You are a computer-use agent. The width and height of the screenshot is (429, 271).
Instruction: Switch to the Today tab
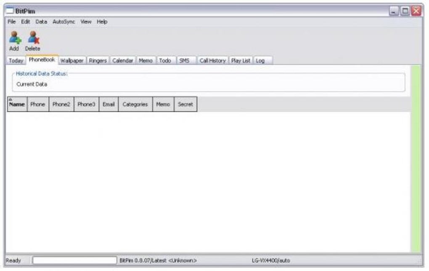tap(16, 60)
